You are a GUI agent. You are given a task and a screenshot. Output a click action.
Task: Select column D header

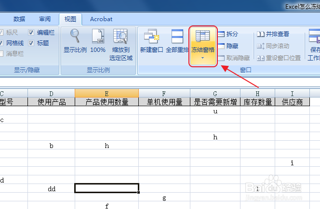(x=51, y=93)
